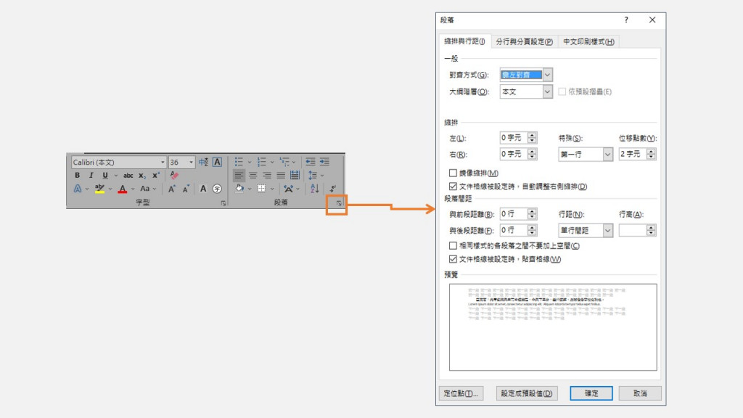Viewport: 743px width, 418px height.
Task: Click the 與前段距離(B) spacing field
Action: (x=513, y=214)
